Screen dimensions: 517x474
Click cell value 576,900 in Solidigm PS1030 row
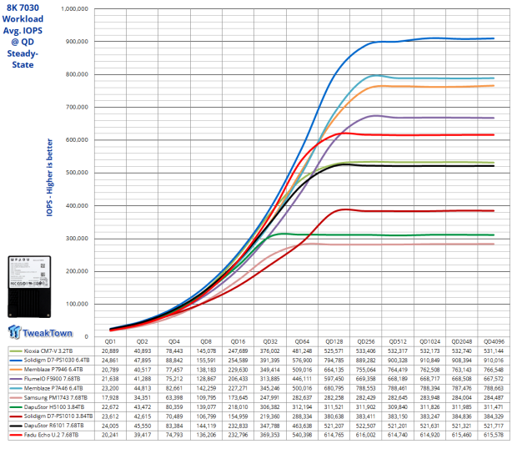point(302,361)
